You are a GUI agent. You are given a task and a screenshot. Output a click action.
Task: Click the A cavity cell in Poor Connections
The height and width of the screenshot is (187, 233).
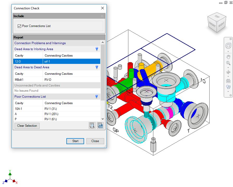coord(28,114)
